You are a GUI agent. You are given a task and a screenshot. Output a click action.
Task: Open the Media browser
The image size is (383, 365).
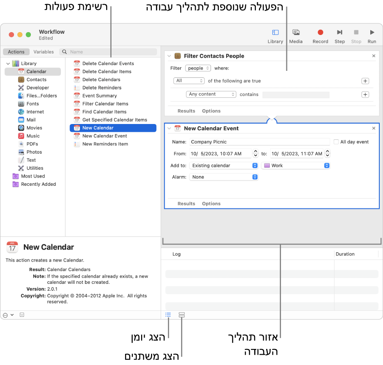click(x=296, y=33)
